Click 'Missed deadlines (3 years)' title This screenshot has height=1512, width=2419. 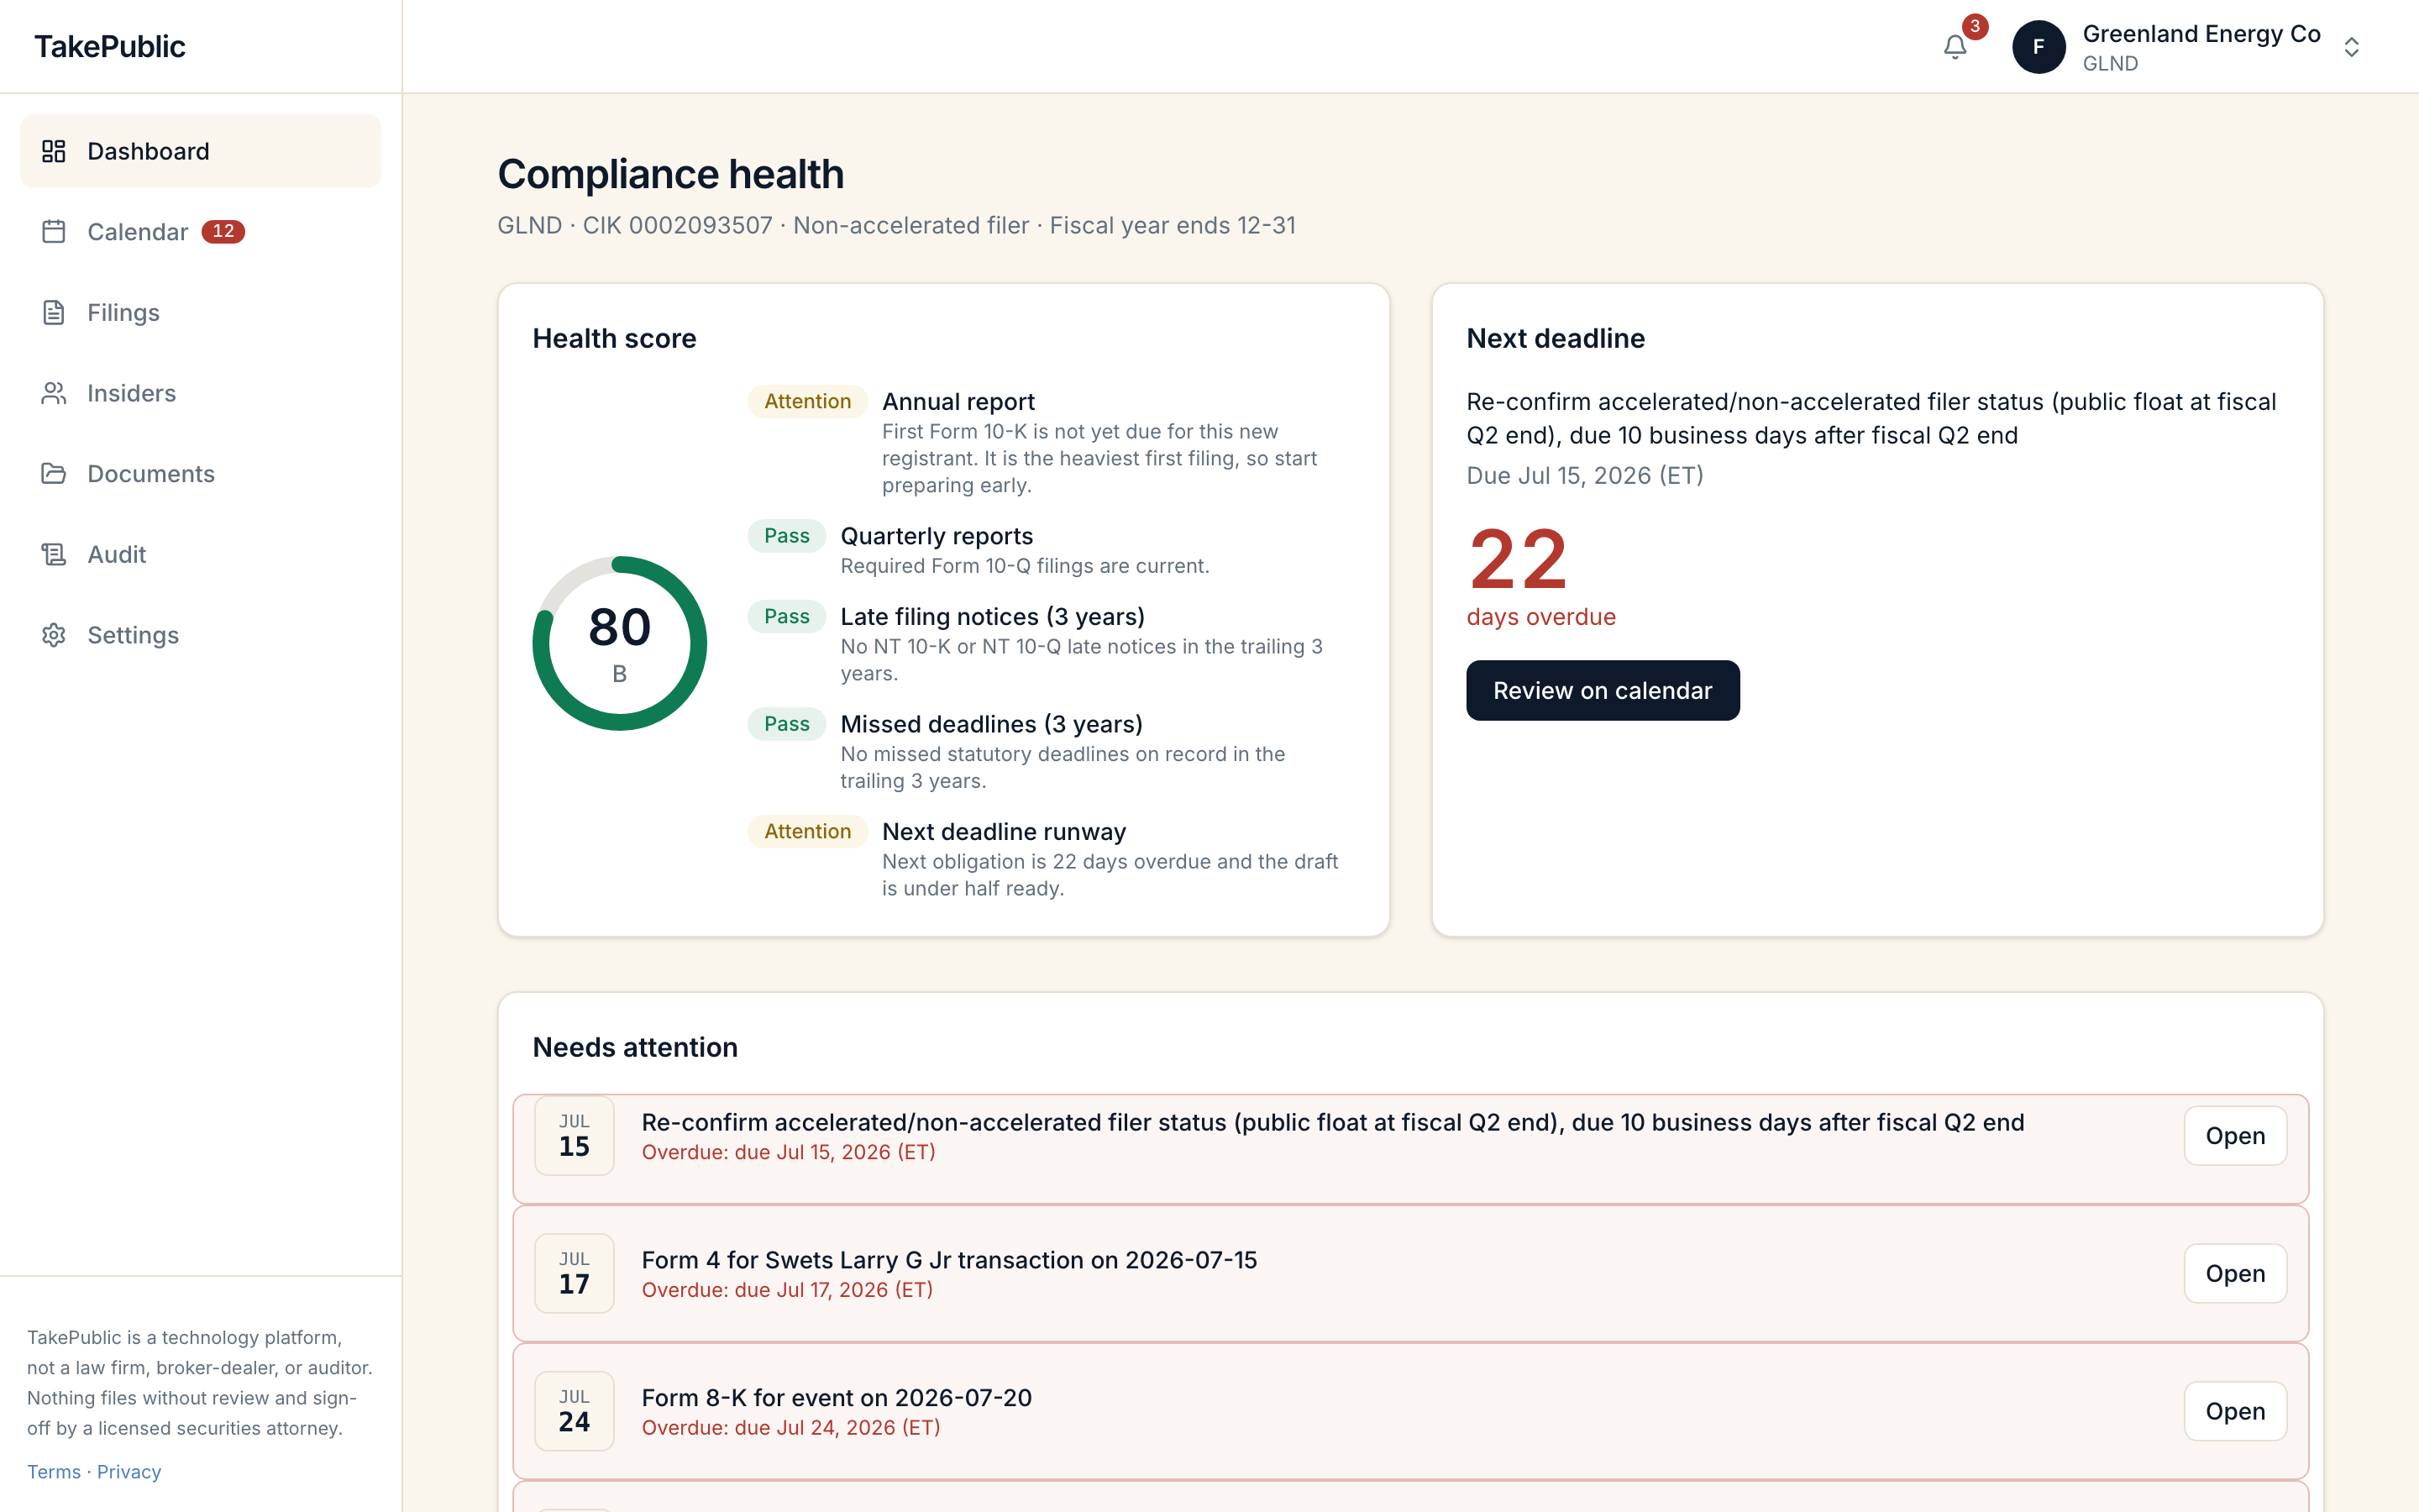coord(992,724)
